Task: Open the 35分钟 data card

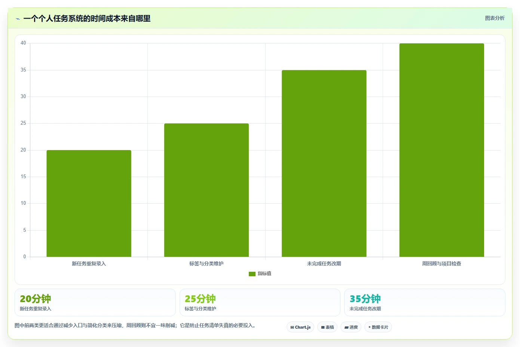Action: (x=425, y=302)
